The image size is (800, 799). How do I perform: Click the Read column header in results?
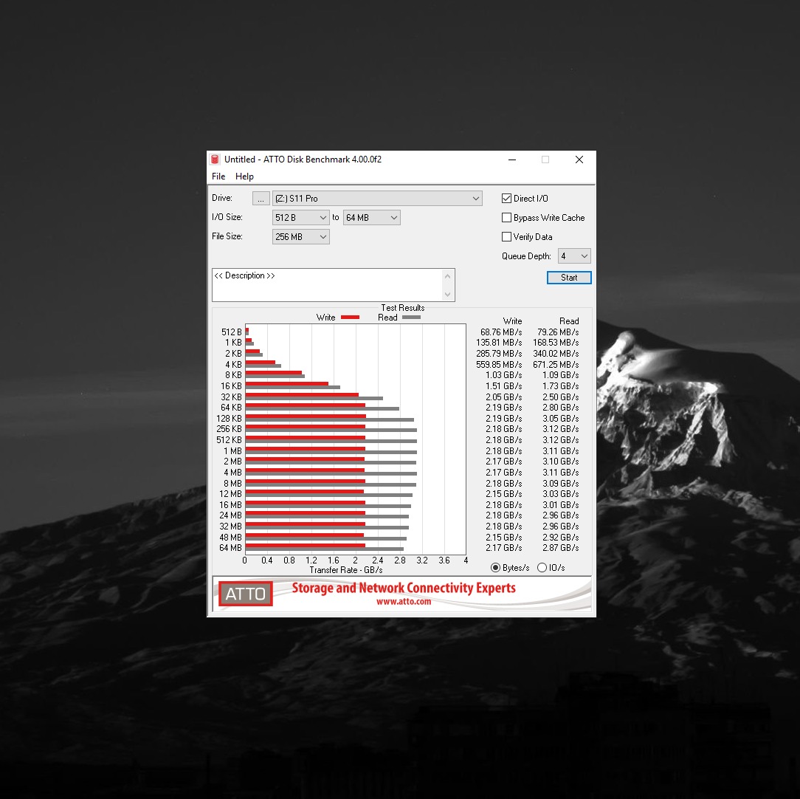tap(569, 321)
